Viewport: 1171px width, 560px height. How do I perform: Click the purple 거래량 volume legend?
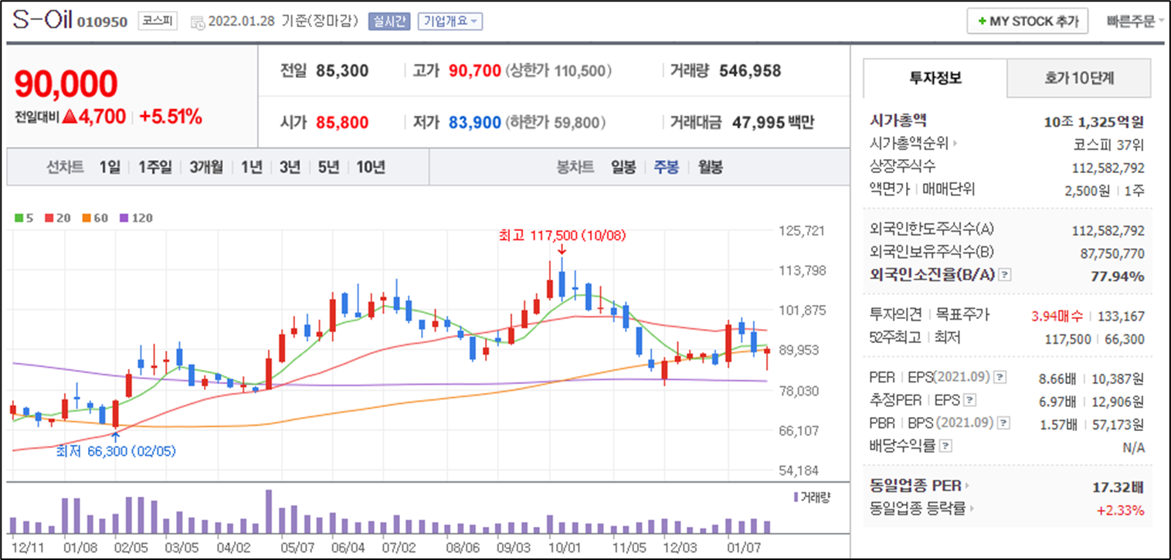coord(811,497)
